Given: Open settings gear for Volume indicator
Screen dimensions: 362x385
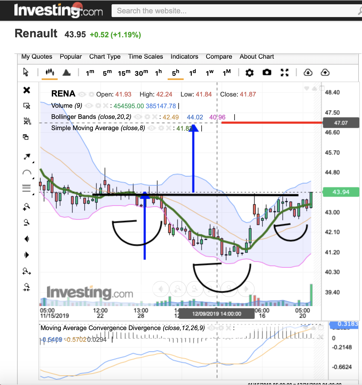Looking at the screenshot, I should click(98, 106).
